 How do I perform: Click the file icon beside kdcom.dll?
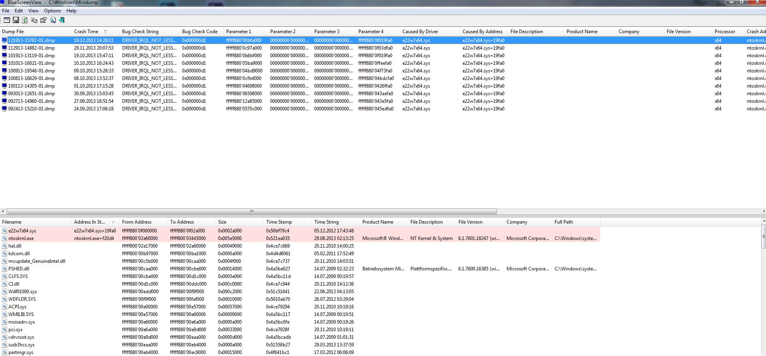click(x=4, y=254)
